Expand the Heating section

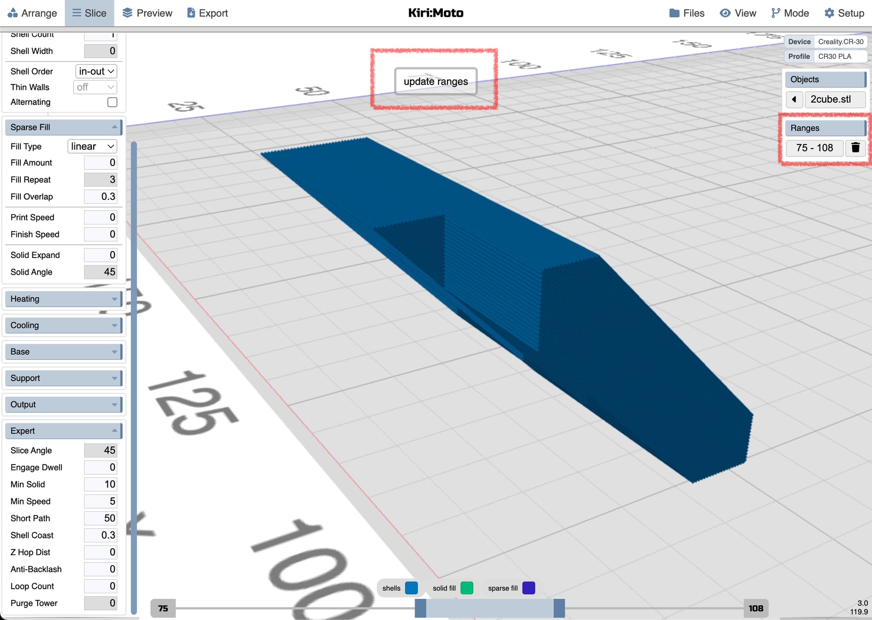tap(64, 299)
